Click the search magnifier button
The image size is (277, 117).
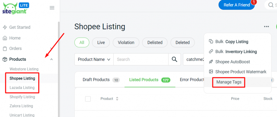point(174,59)
